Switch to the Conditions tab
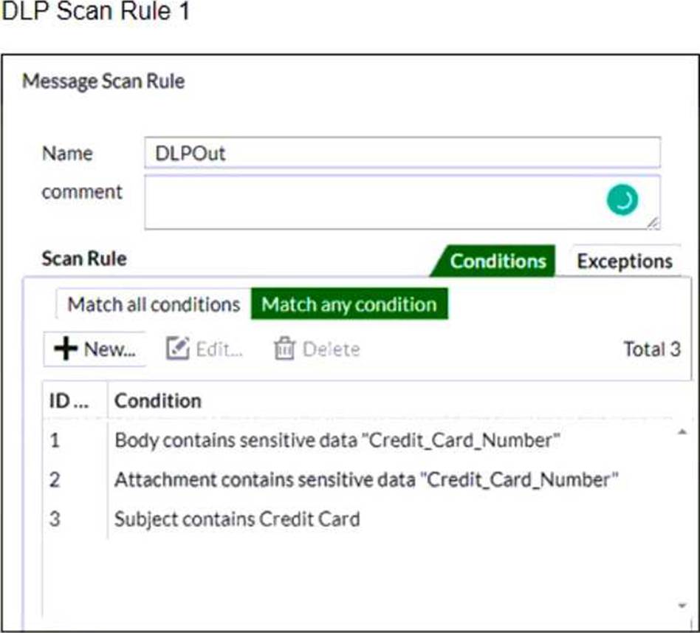The image size is (700, 633). pos(497,261)
